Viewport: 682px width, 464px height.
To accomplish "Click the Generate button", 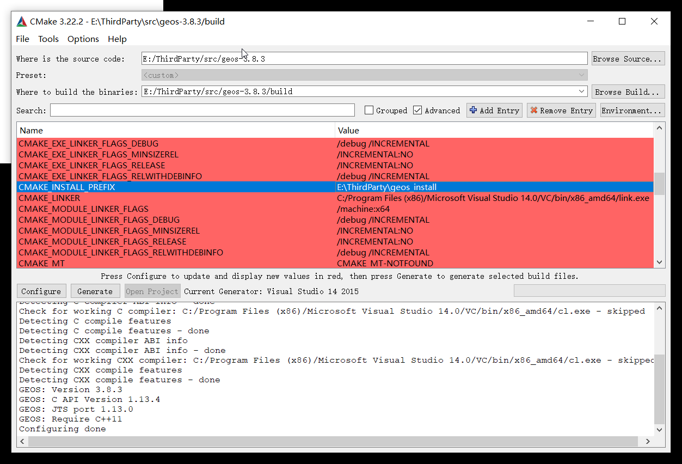I will point(95,291).
